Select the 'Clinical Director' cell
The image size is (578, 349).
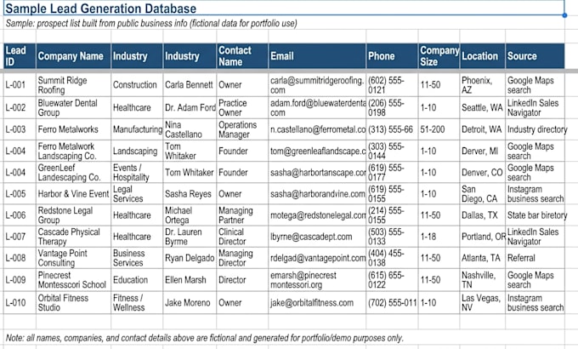[x=242, y=237]
